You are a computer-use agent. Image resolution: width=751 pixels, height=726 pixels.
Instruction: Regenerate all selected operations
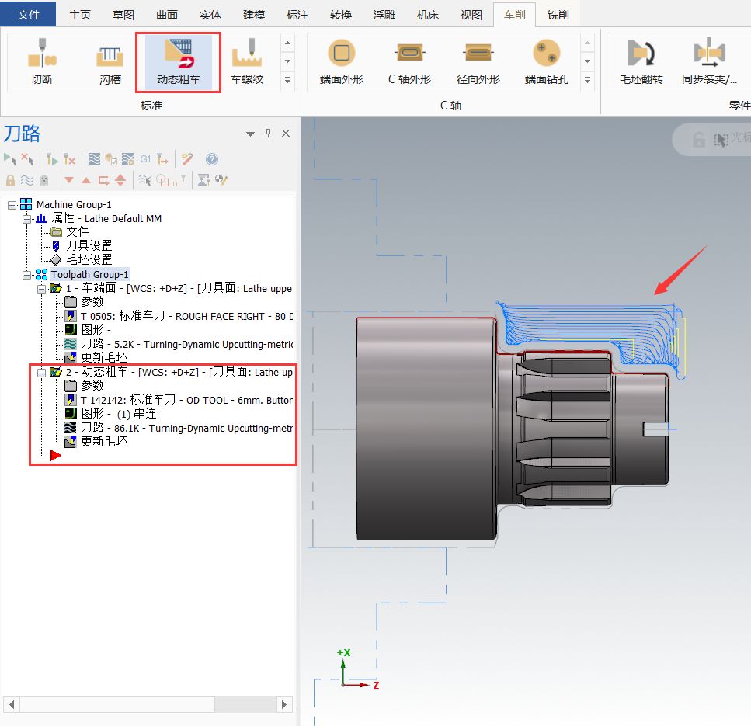[52, 159]
